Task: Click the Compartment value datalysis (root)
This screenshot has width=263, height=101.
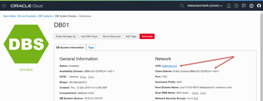Action: pyautogui.click(x=86, y=93)
